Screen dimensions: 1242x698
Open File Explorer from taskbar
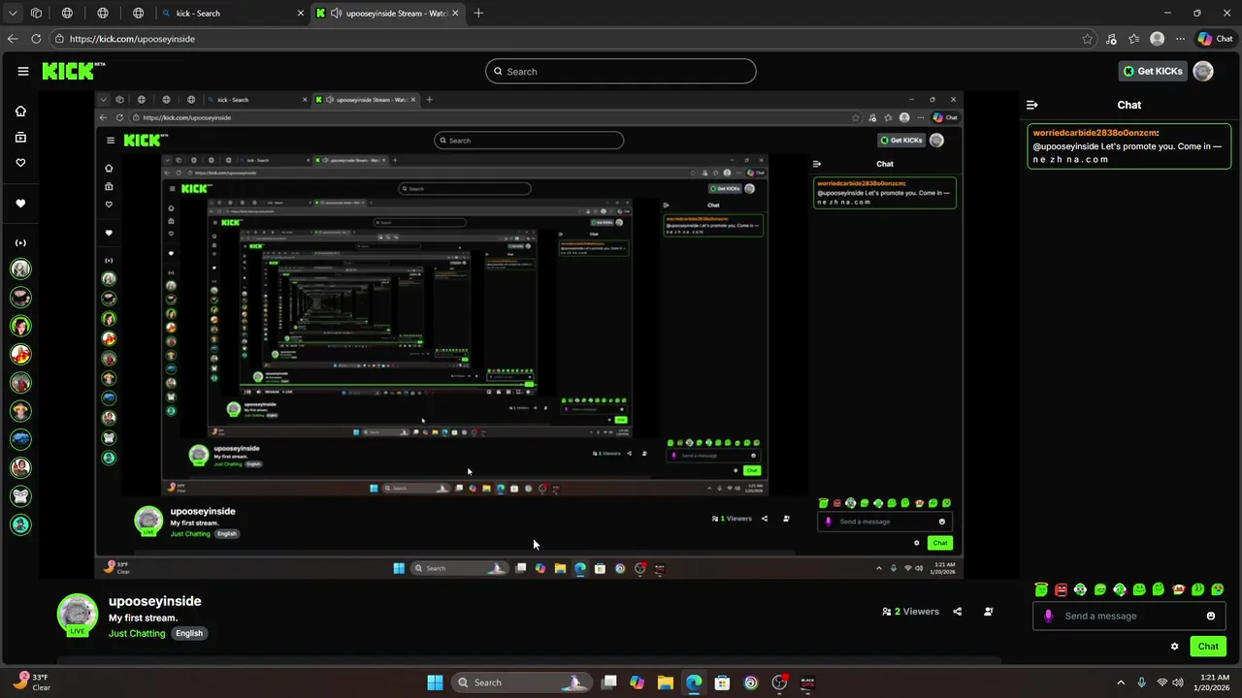[665, 682]
